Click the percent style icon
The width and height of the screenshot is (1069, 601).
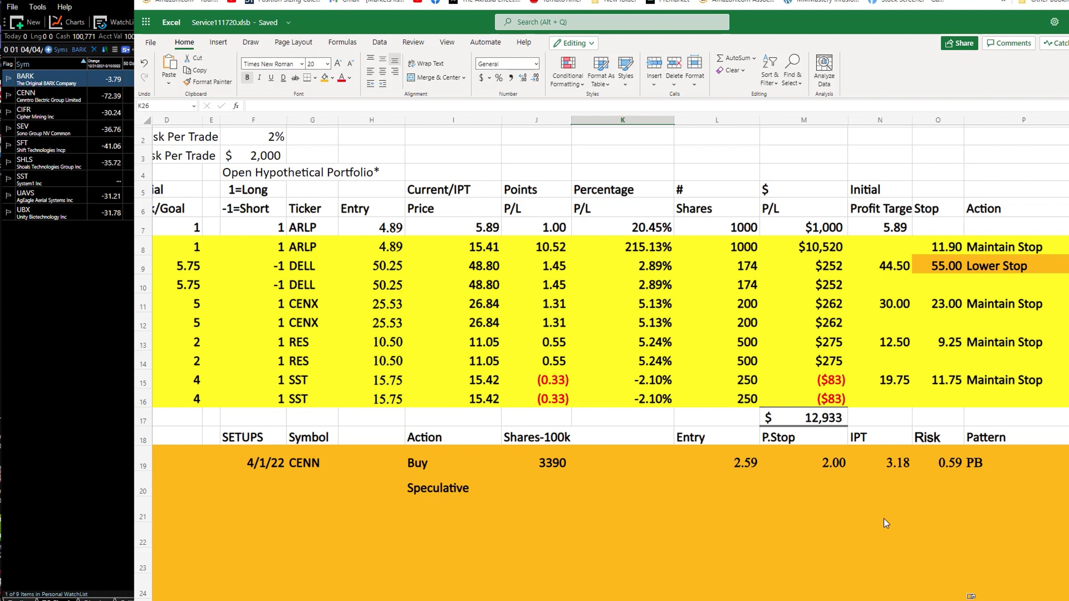(499, 78)
